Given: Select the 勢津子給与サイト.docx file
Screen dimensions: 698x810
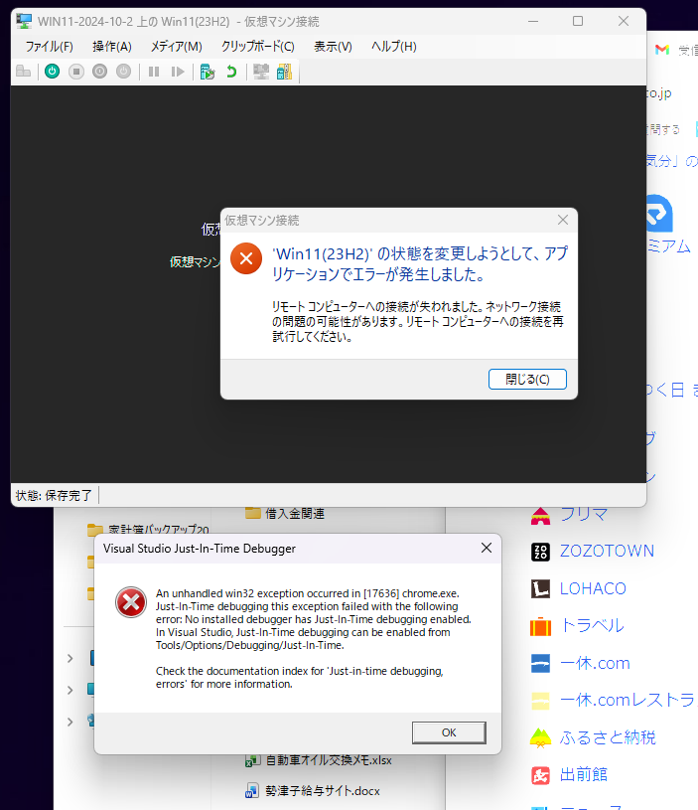Looking at the screenshot, I should coord(313,791).
